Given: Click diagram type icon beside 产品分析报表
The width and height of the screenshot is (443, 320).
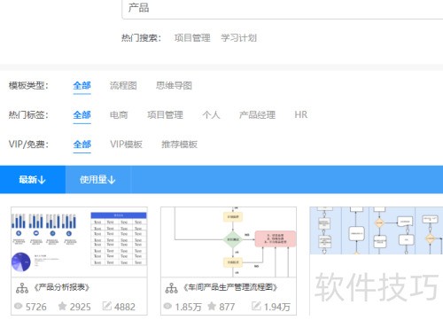Looking at the screenshot, I should pyautogui.click(x=22, y=288).
